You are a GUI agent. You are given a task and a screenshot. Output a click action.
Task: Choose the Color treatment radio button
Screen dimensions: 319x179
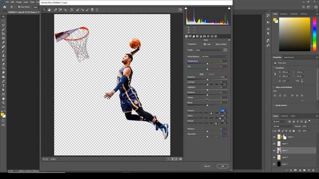pos(205,44)
